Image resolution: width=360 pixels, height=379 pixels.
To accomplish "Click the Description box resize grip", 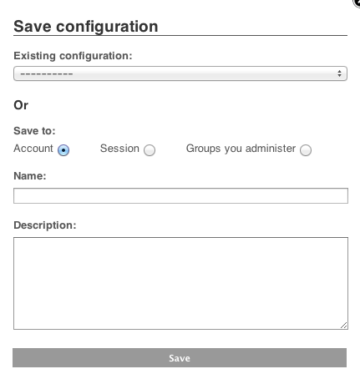I will click(x=344, y=326).
